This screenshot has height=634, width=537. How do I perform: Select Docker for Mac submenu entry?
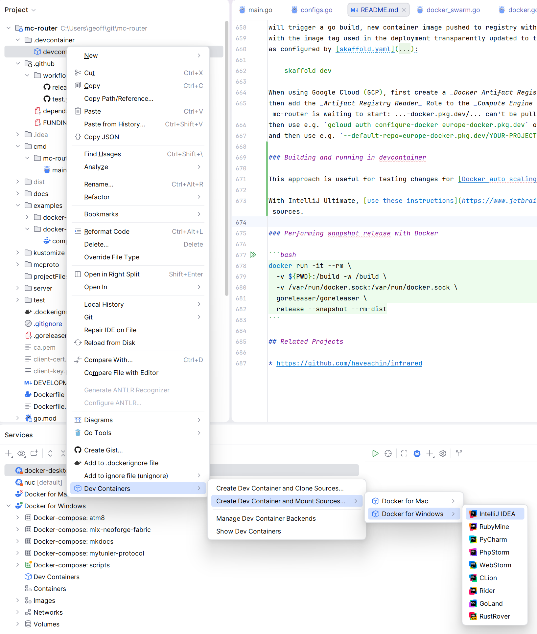click(414, 501)
